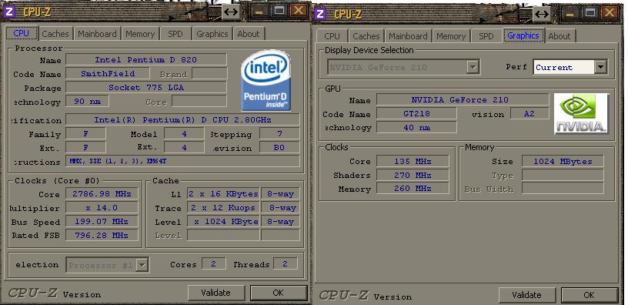Switch to Graphics tab in left window
Screen dimensions: 628x305
click(212, 34)
